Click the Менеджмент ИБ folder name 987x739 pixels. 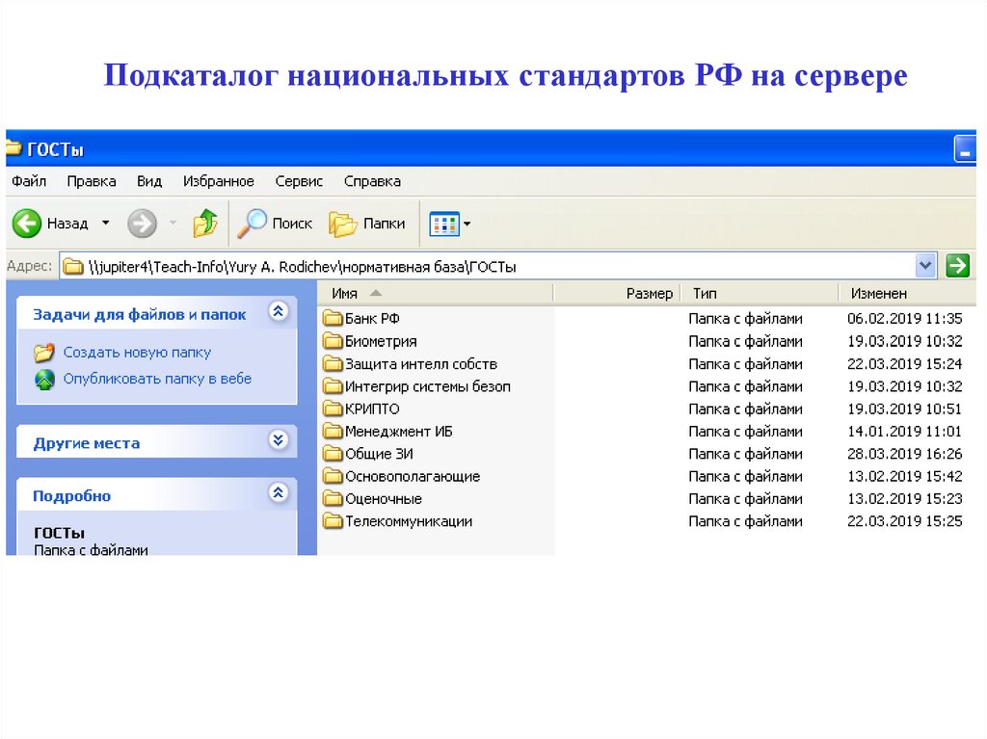[x=398, y=432]
